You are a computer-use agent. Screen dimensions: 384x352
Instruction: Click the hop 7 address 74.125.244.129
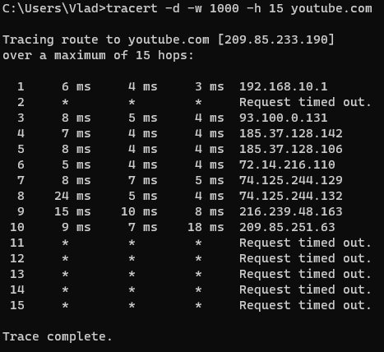click(291, 180)
